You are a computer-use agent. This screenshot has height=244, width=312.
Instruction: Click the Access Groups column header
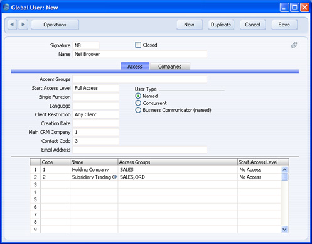(178, 162)
